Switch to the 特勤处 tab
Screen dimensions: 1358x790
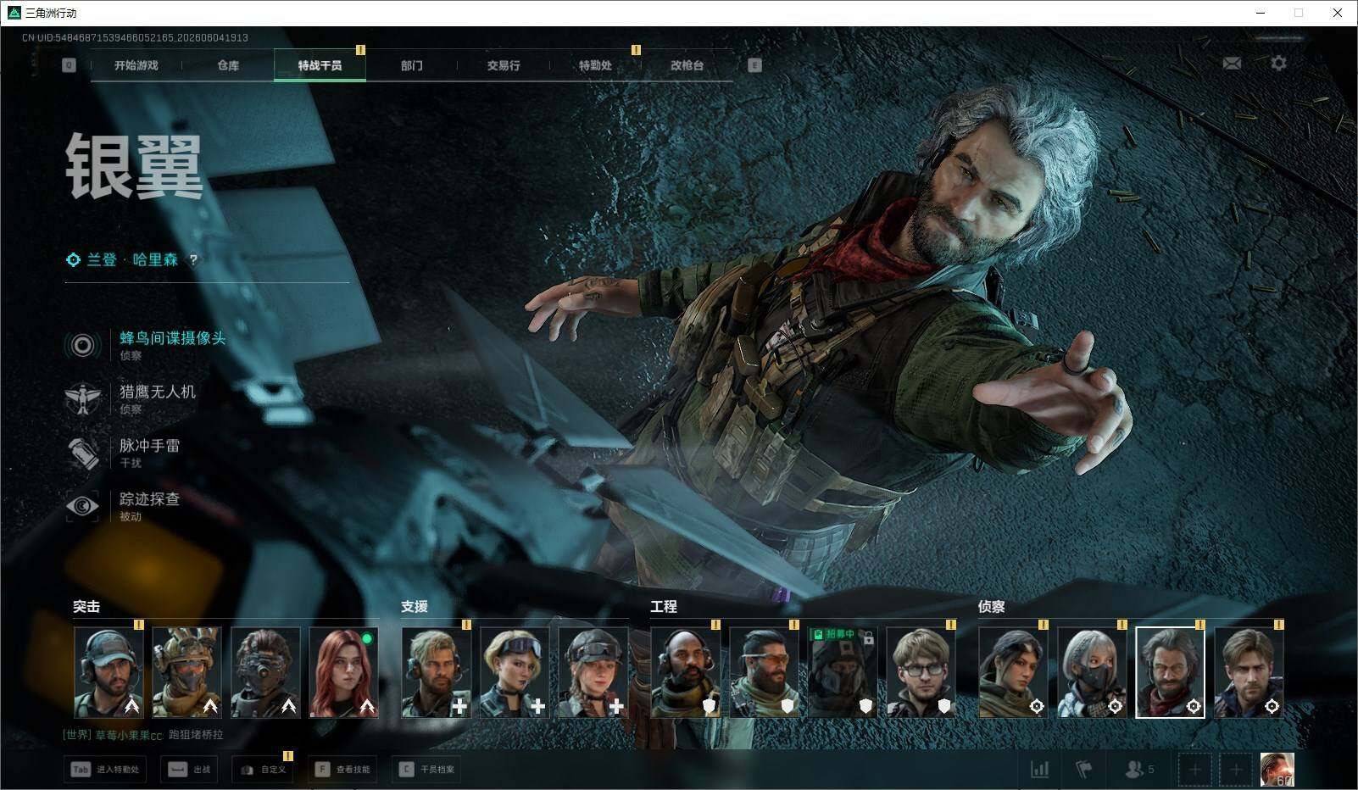595,65
